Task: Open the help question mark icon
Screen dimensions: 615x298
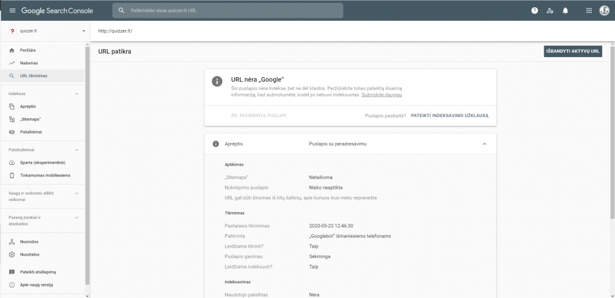Action: click(534, 11)
